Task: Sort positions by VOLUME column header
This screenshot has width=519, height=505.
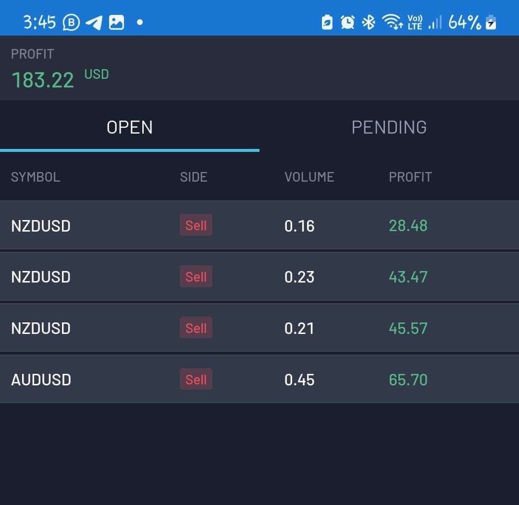Action: 309,177
